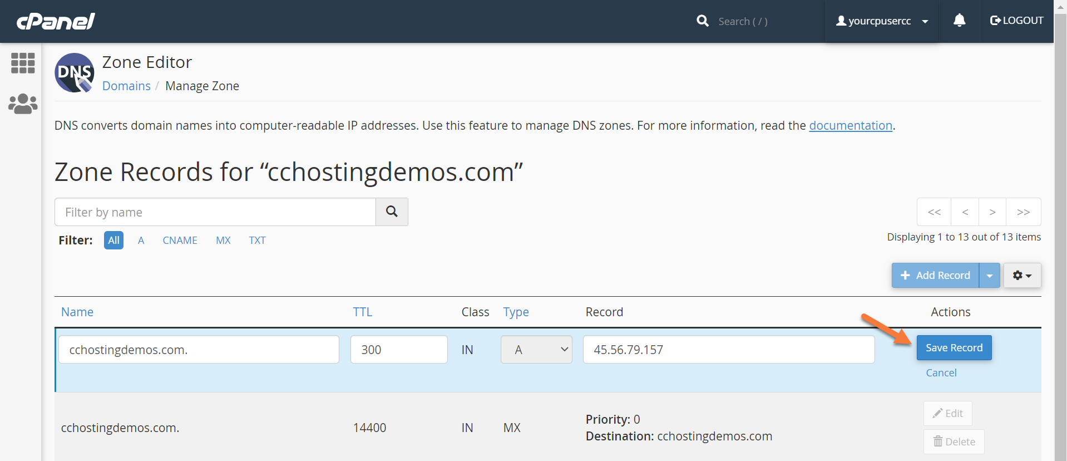The width and height of the screenshot is (1067, 461).
Task: Cancel editing the A record
Action: (941, 373)
